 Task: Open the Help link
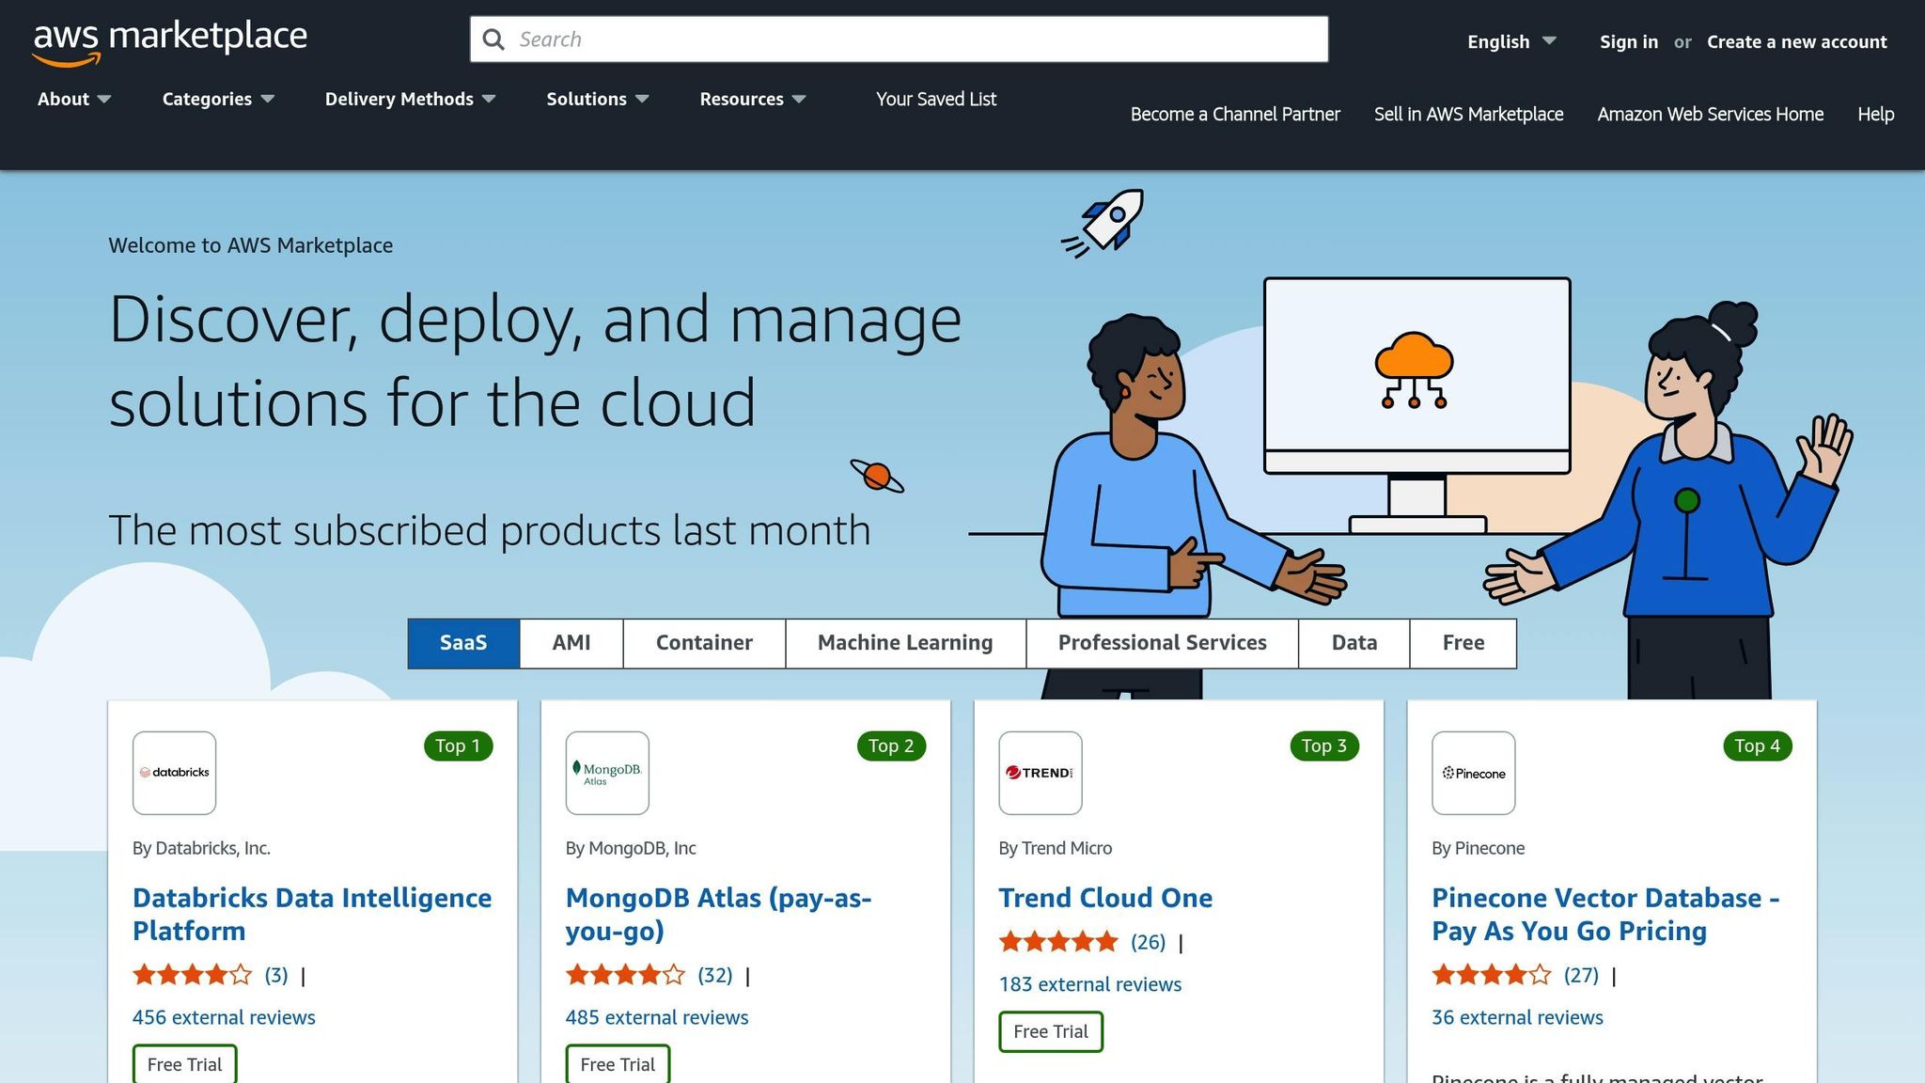(x=1875, y=114)
